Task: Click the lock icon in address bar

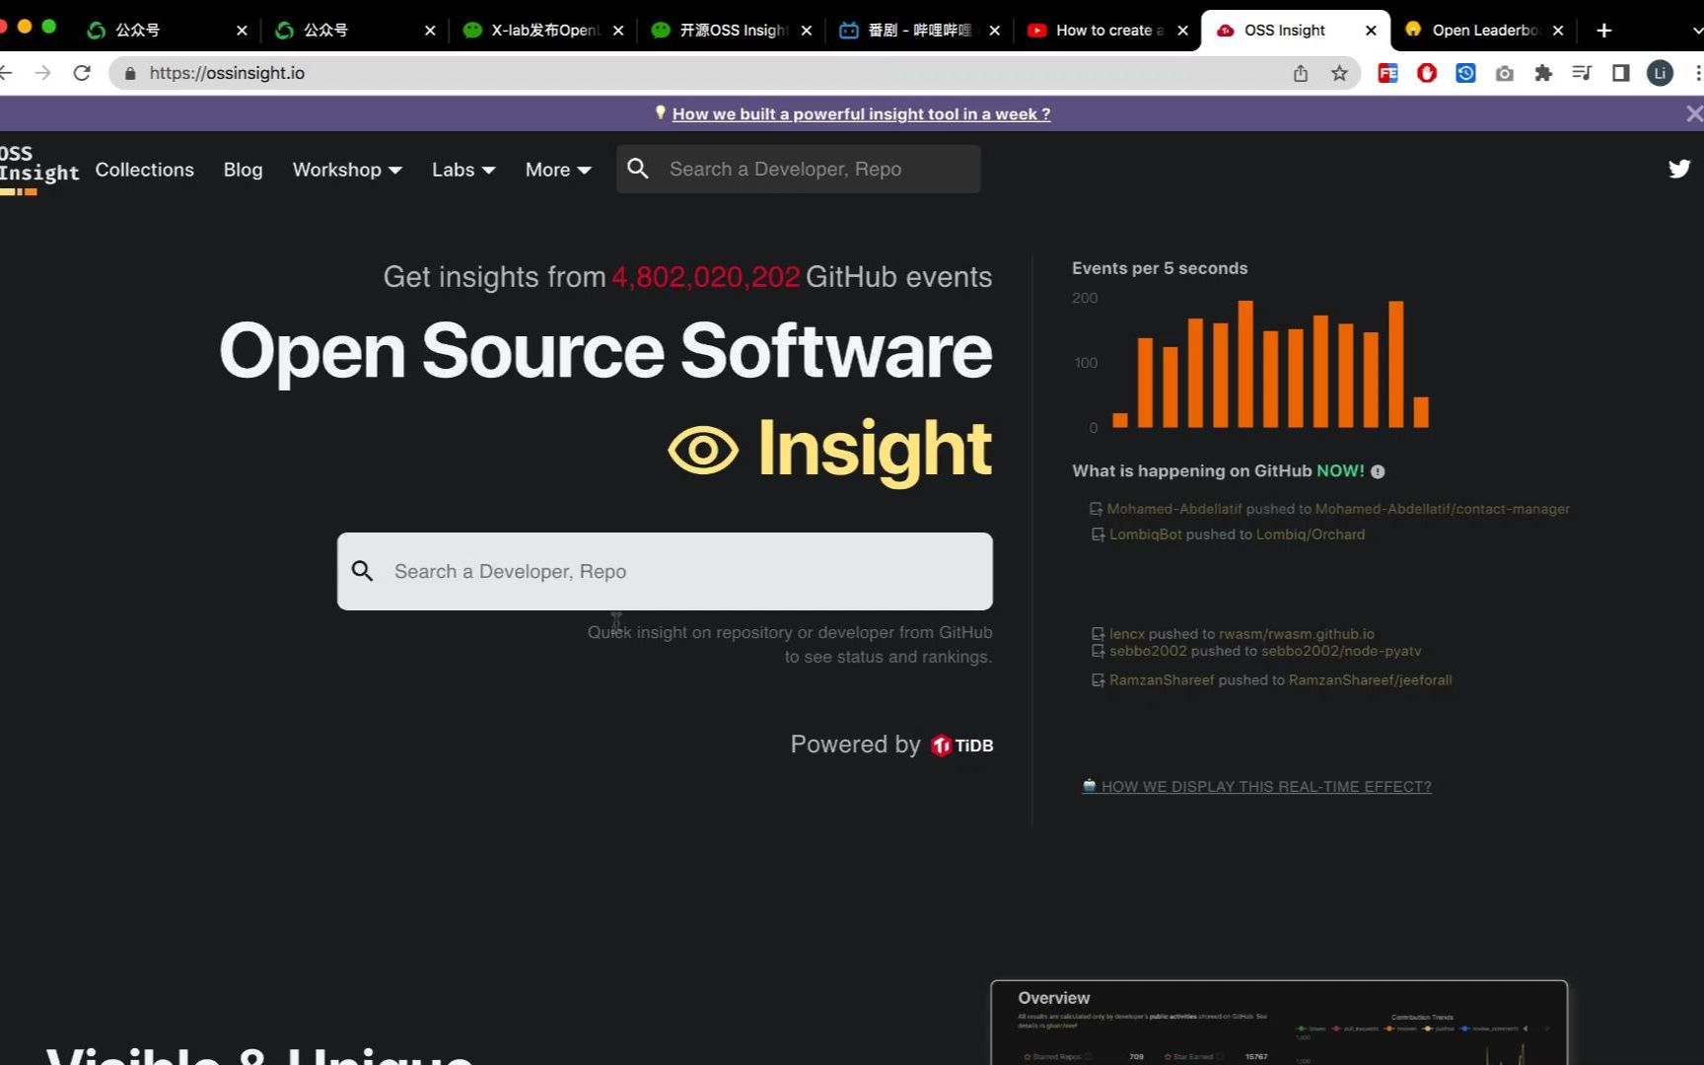Action: coord(130,73)
